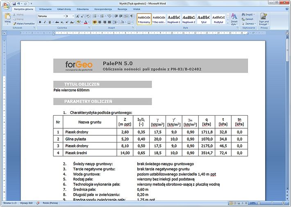Click the Wklej paste icon
The width and height of the screenshot is (291, 207).
(x=7, y=16)
